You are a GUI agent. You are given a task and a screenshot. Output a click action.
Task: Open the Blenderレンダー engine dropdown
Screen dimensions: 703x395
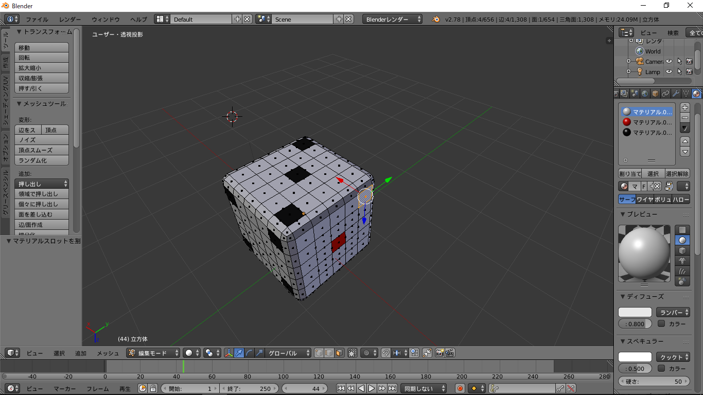coord(392,19)
